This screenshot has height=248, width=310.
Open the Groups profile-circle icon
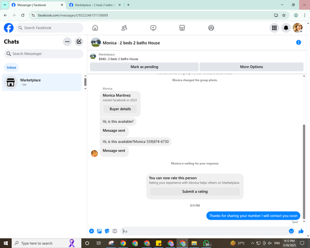click(x=211, y=28)
